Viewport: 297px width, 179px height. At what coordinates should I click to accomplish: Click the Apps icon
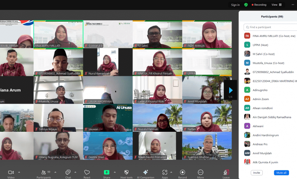pyautogui.click(x=164, y=173)
